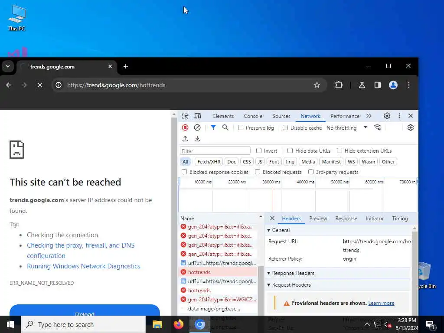Open network search magnifier
This screenshot has height=333, width=444.
click(225, 128)
